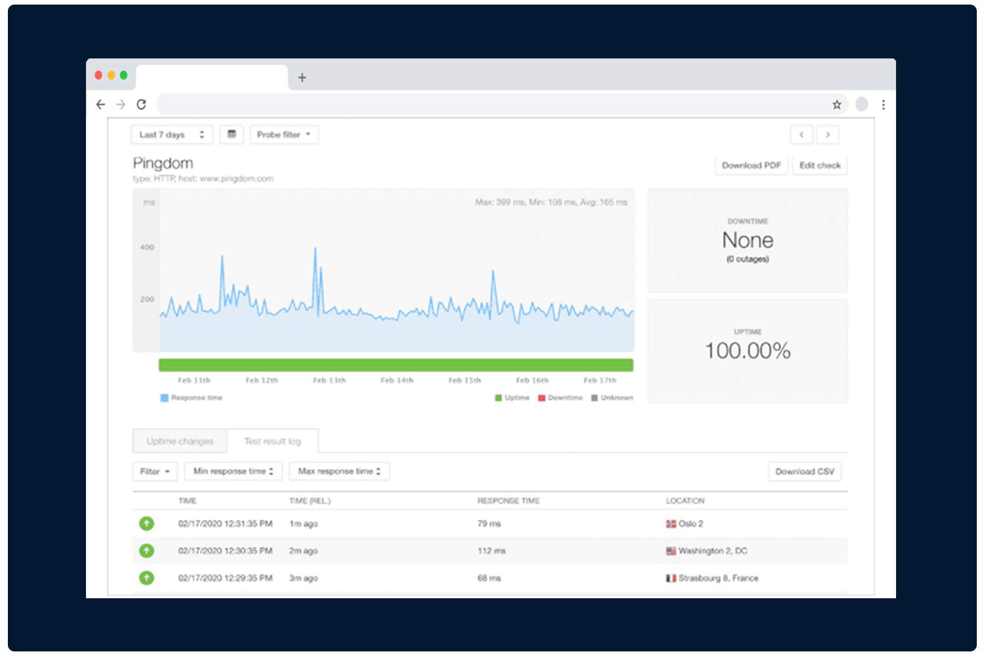Open the Probe filter dropdown
The image size is (984, 656).
point(283,134)
